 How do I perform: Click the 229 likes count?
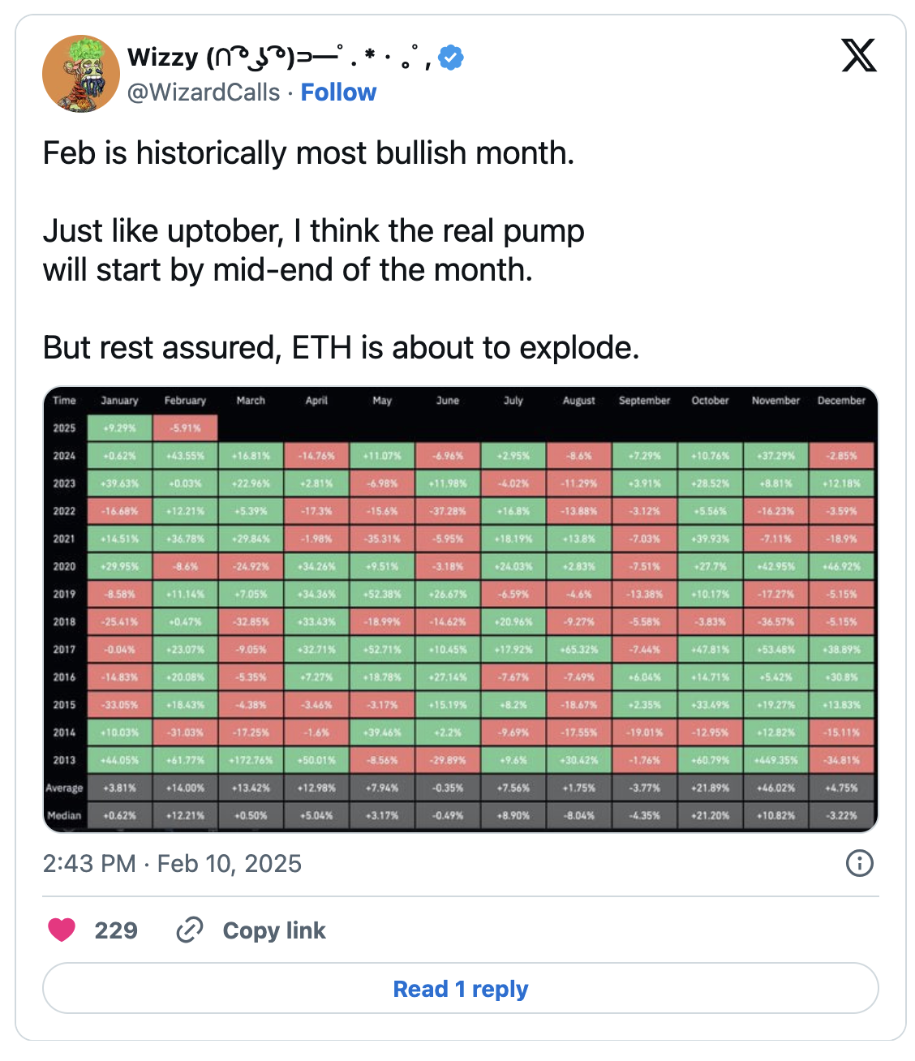click(116, 930)
